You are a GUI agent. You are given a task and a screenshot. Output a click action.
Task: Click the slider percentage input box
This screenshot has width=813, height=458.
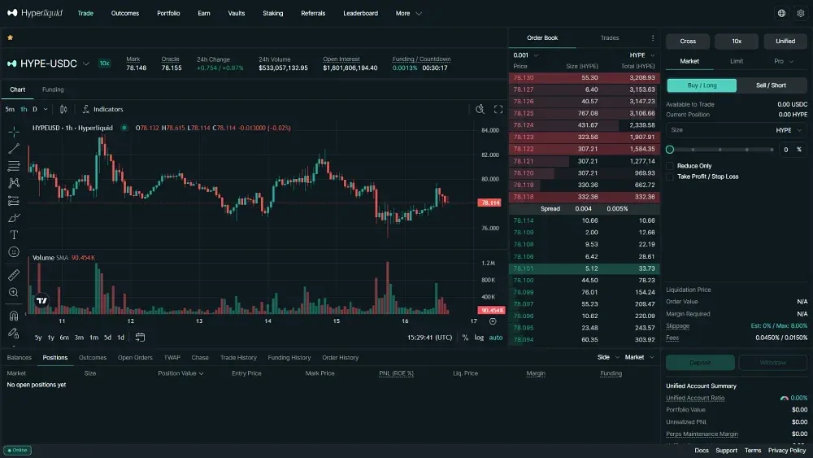coord(792,150)
